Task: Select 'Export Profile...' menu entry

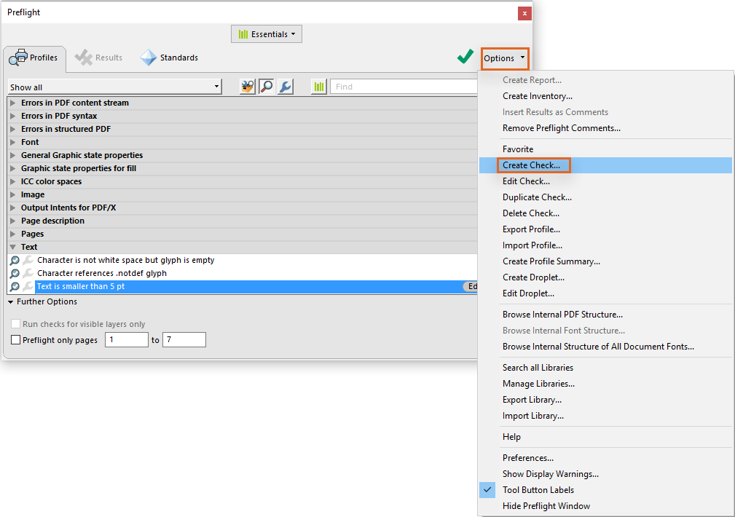Action: coord(532,229)
